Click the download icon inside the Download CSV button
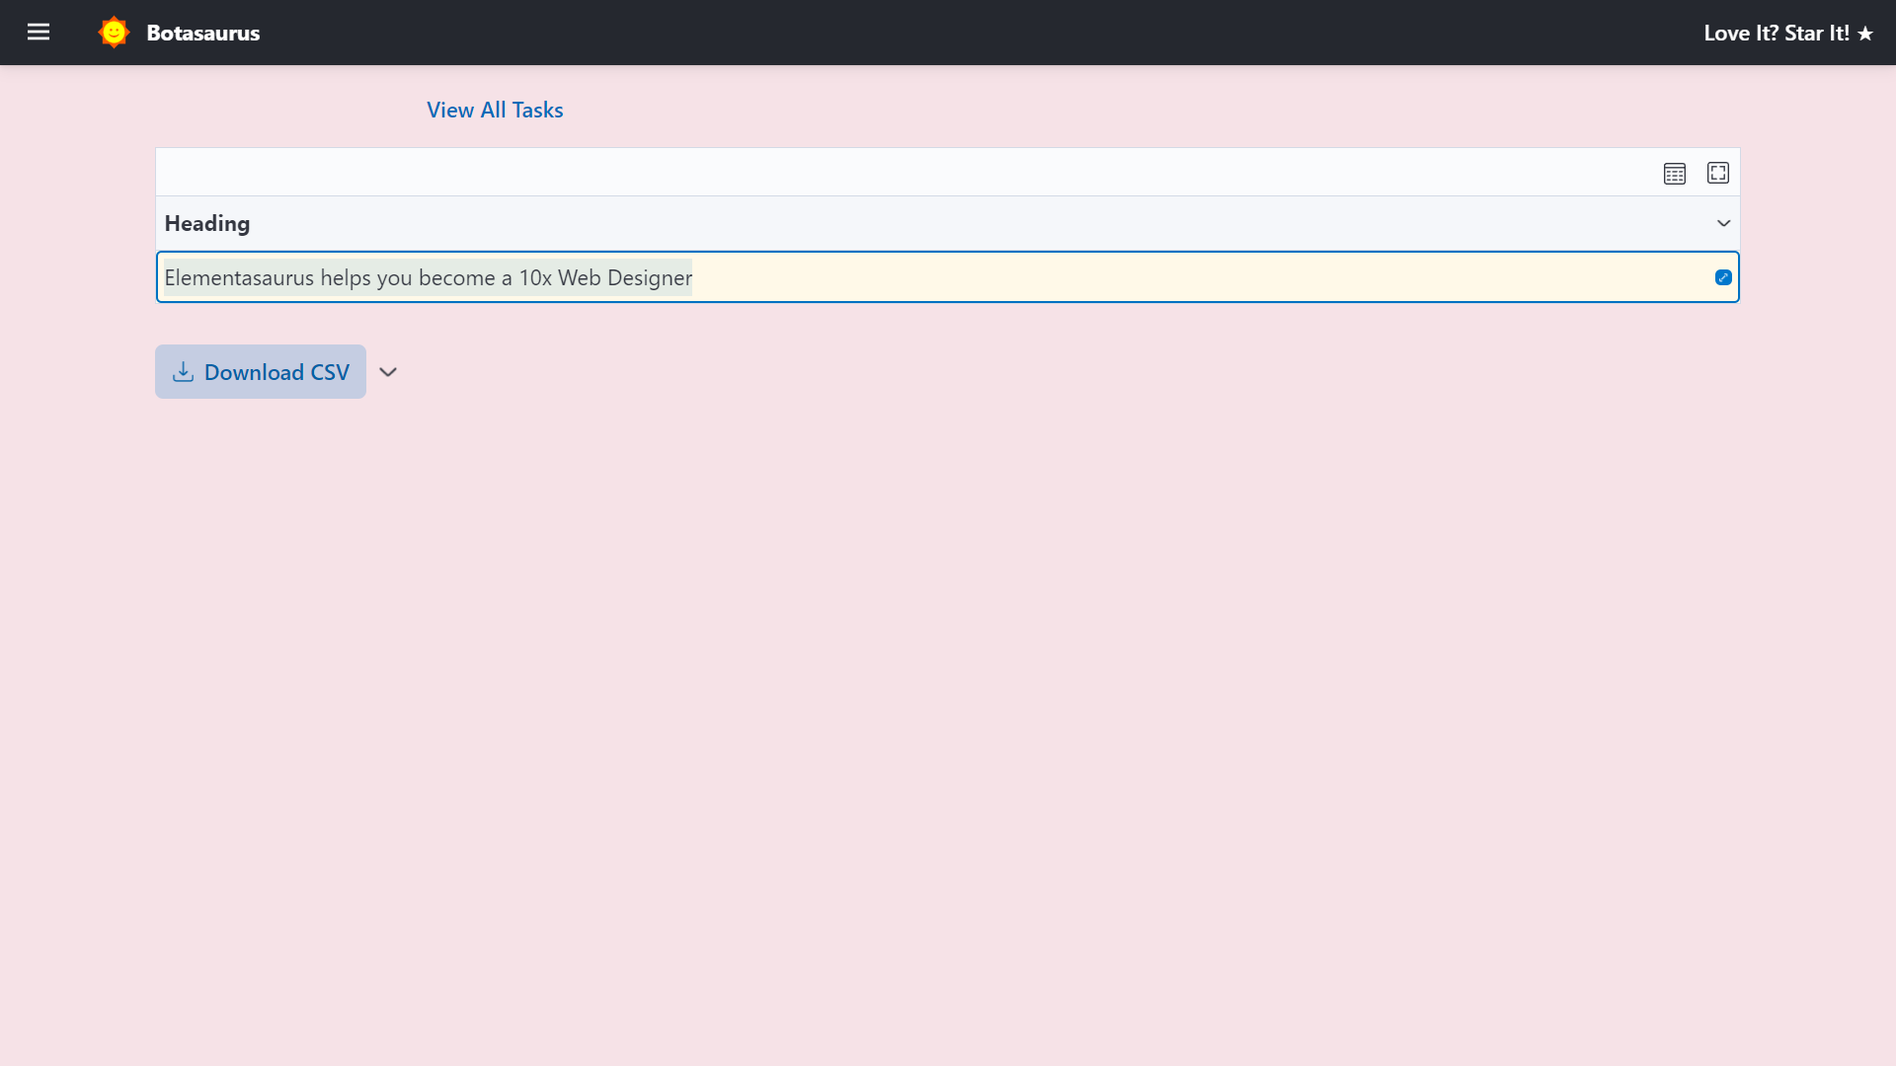1896x1066 pixels. 184,371
